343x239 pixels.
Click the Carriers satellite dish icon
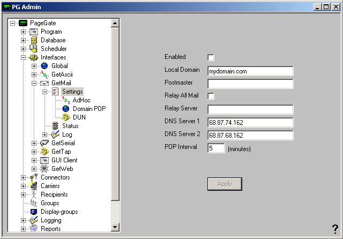[x=34, y=186]
